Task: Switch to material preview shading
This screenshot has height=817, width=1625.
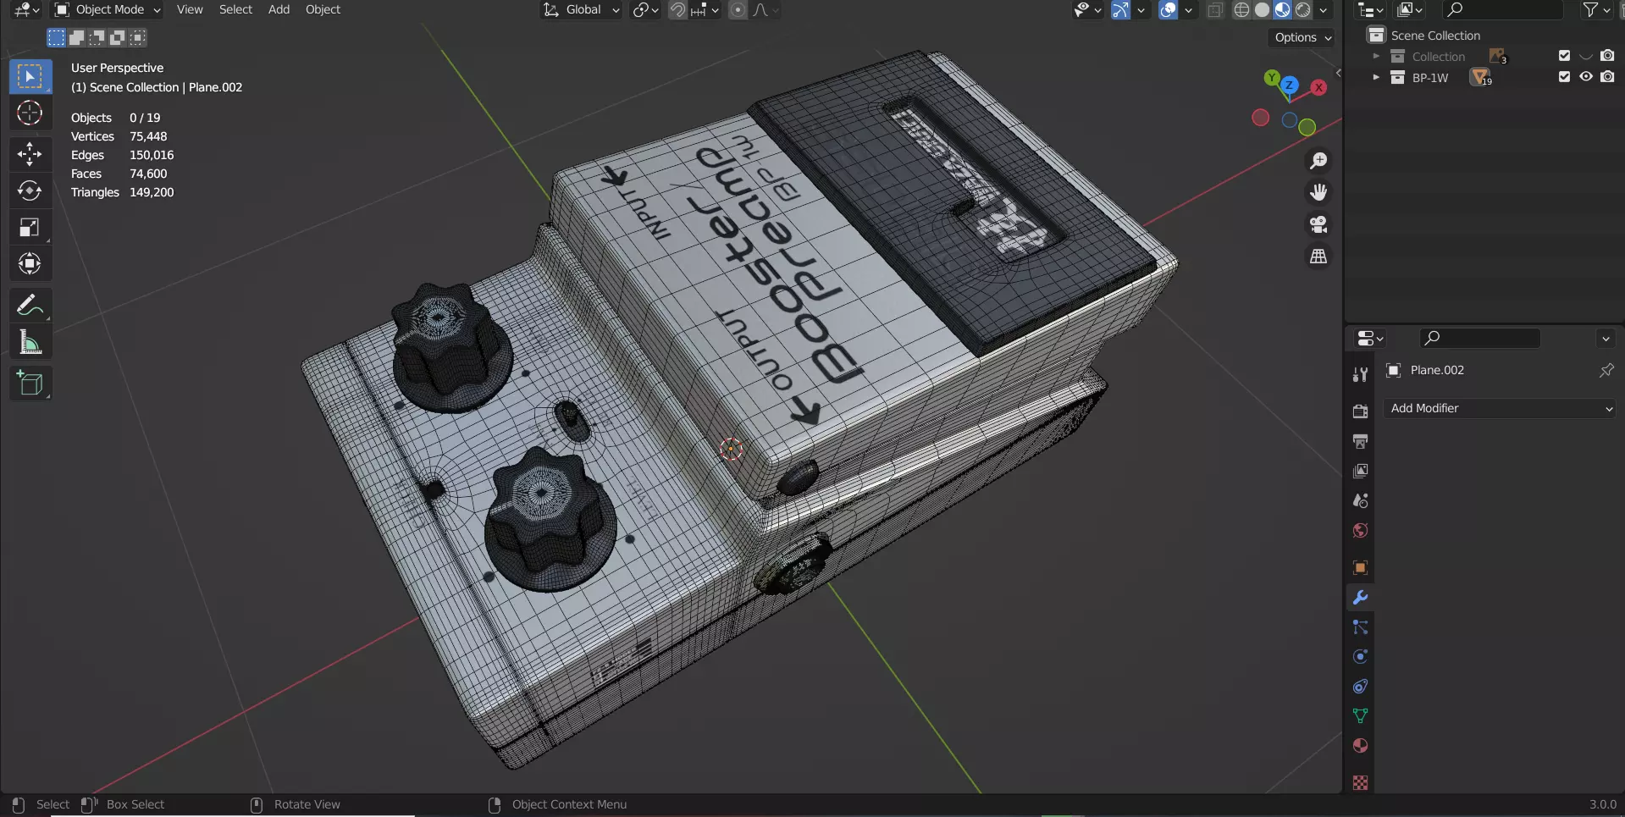Action: click(1282, 10)
